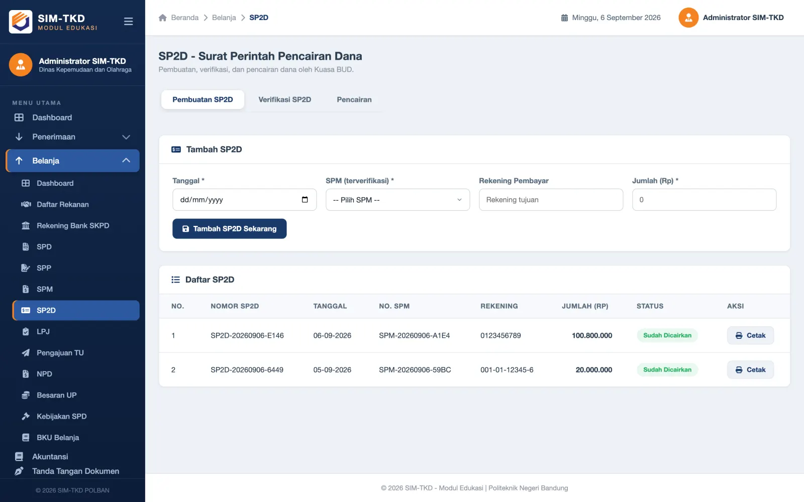The height and width of the screenshot is (502, 804).
Task: Click the orange user avatar in top bar
Action: click(x=688, y=18)
